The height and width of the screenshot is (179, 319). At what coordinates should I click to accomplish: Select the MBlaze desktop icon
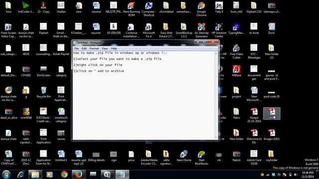click(x=236, y=71)
